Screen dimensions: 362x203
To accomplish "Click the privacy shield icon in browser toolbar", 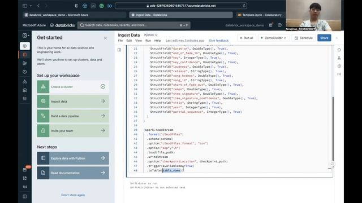I will point(76,6).
